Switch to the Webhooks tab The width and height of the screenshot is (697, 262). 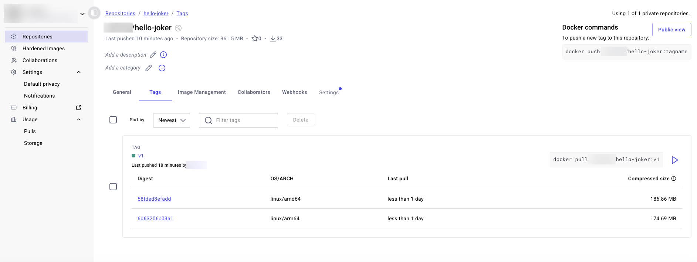click(295, 92)
